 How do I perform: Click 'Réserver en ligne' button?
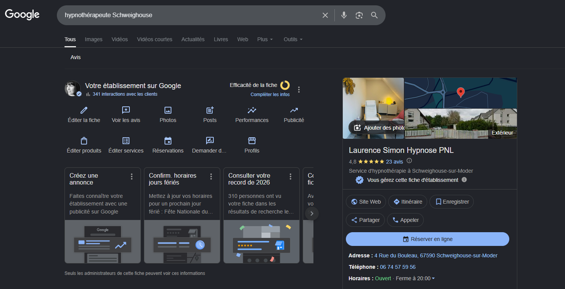(428, 239)
